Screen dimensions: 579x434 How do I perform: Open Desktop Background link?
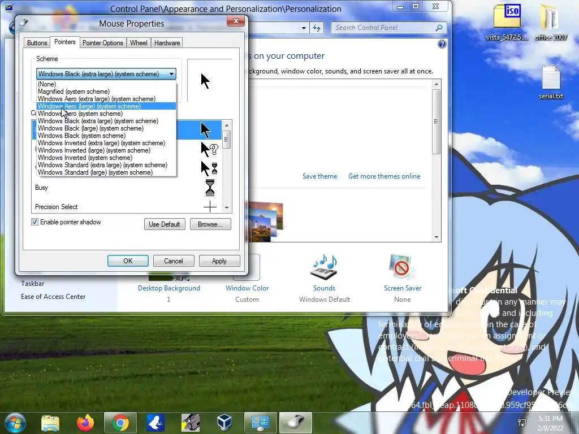169,288
